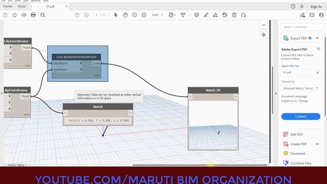Open the Home tab
Image resolution: width=327 pixels, height=184 pixels.
click(x=8, y=7)
